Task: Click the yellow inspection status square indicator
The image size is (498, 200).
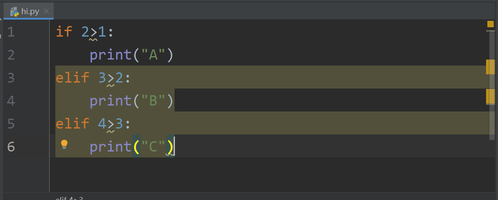Action: pyautogui.click(x=490, y=24)
